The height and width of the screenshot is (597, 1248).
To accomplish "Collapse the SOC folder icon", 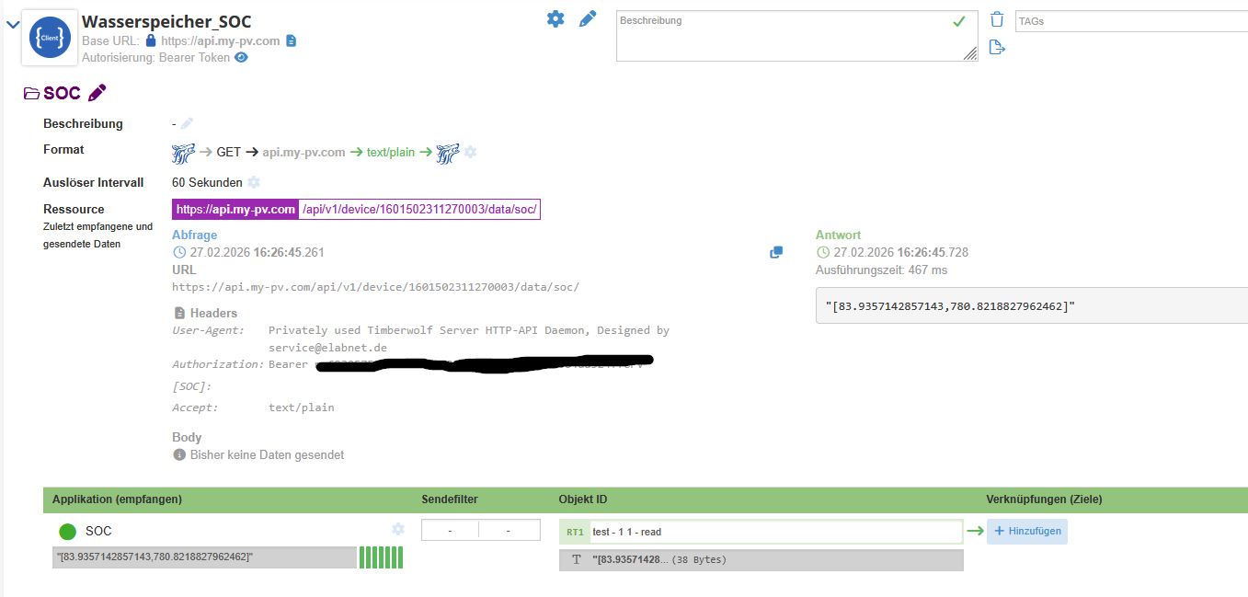I will coord(31,93).
